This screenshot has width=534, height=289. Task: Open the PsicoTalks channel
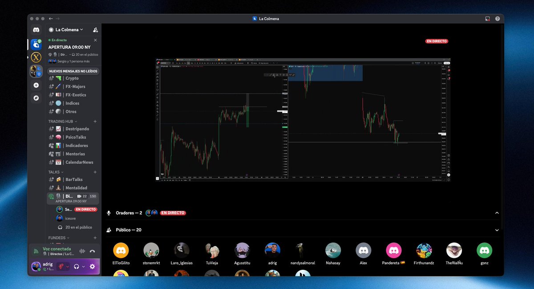(x=73, y=137)
